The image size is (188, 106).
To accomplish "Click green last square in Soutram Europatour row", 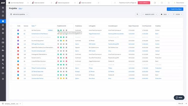I will pos(66,75).
